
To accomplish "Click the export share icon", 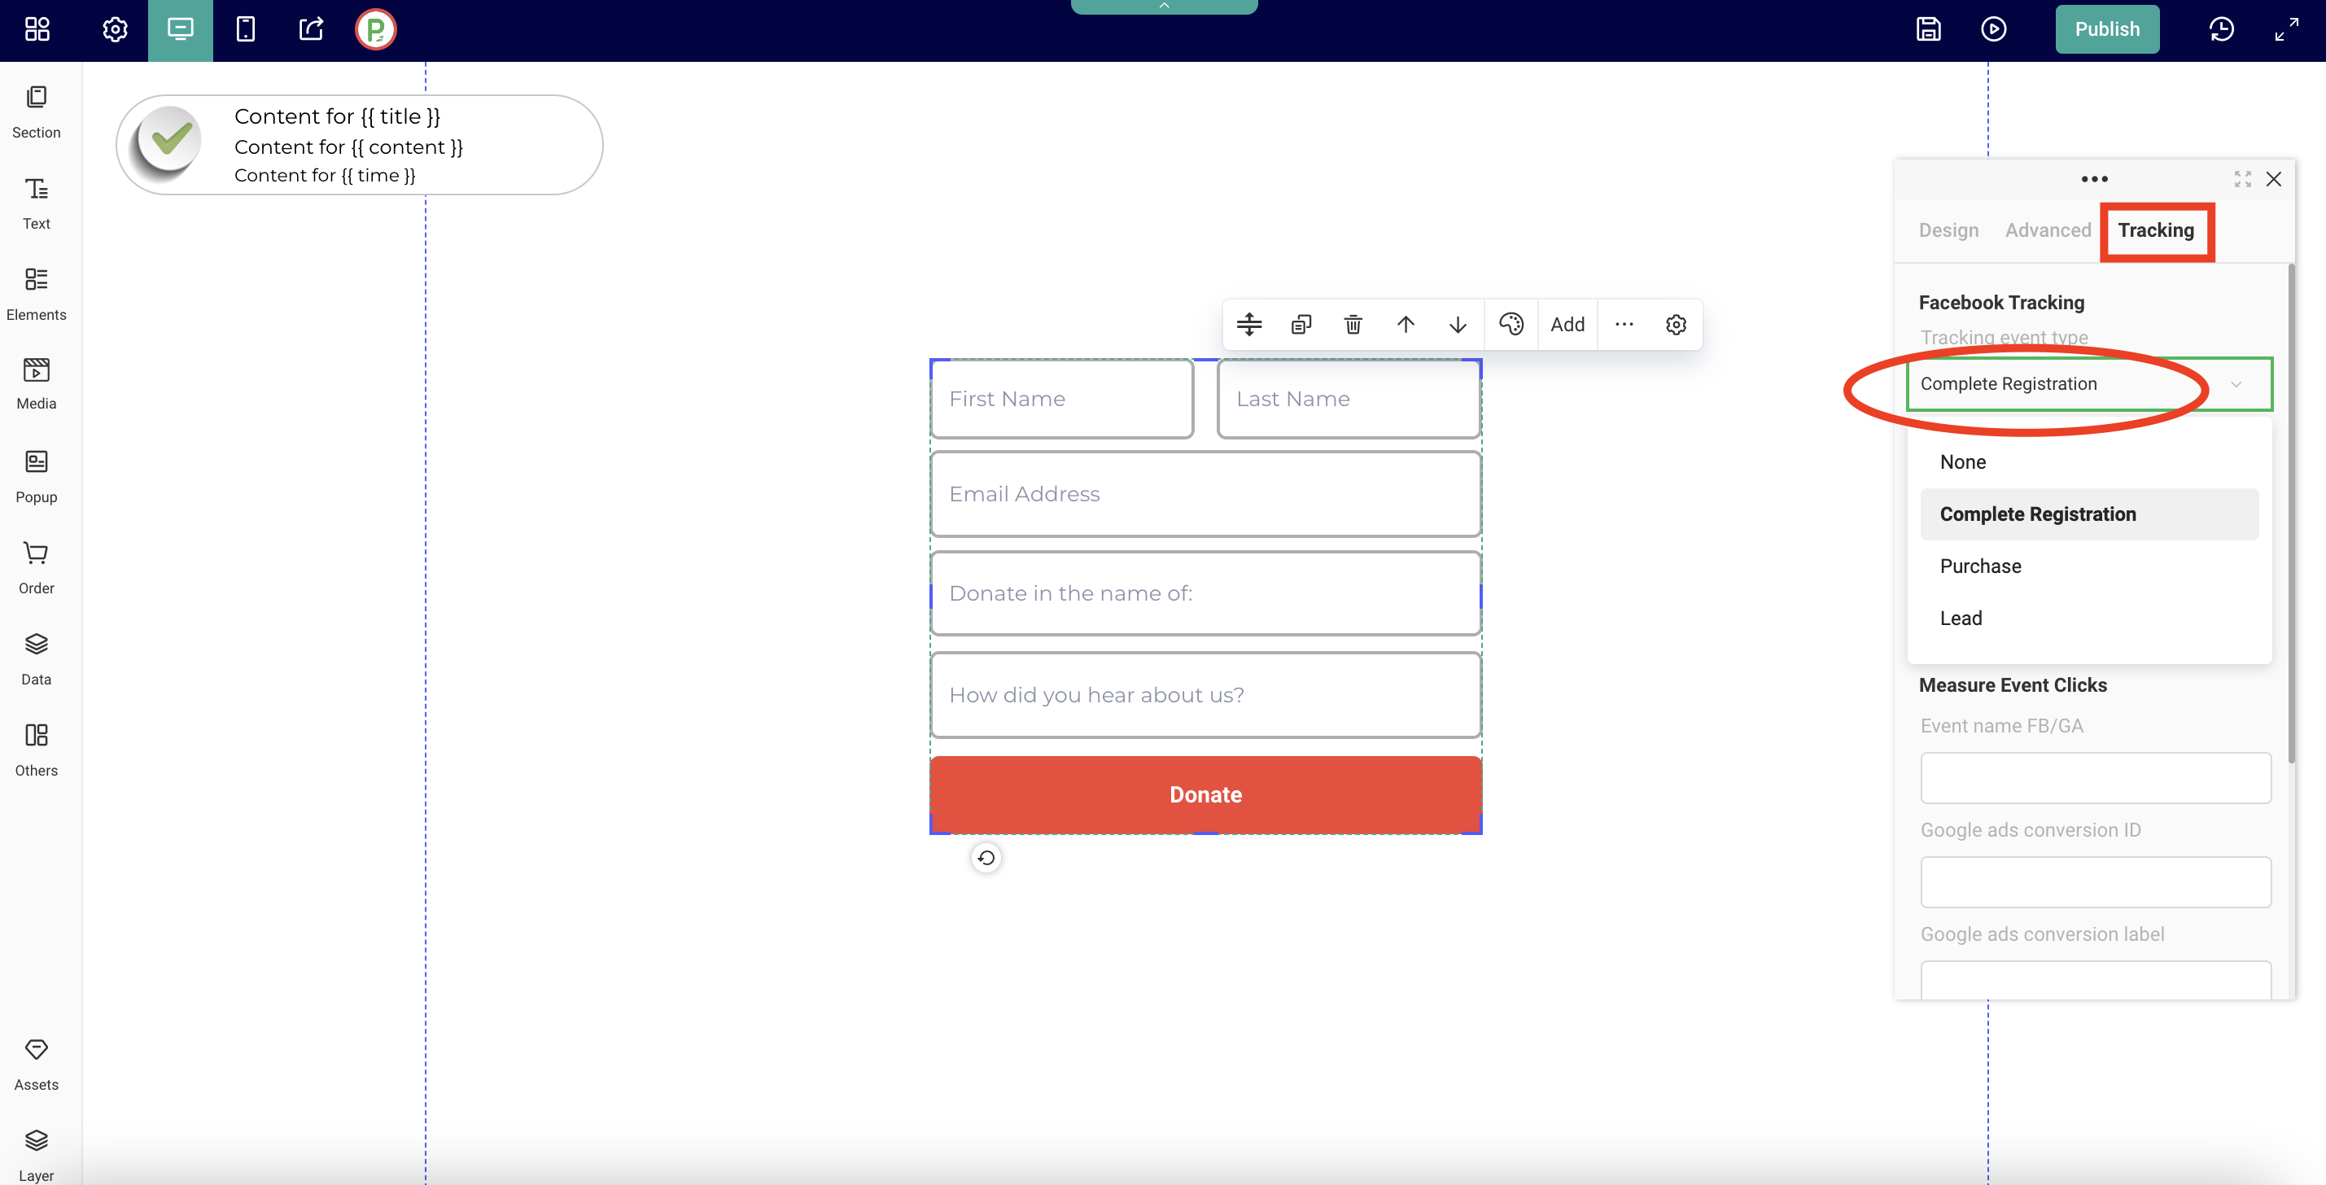I will [x=311, y=30].
